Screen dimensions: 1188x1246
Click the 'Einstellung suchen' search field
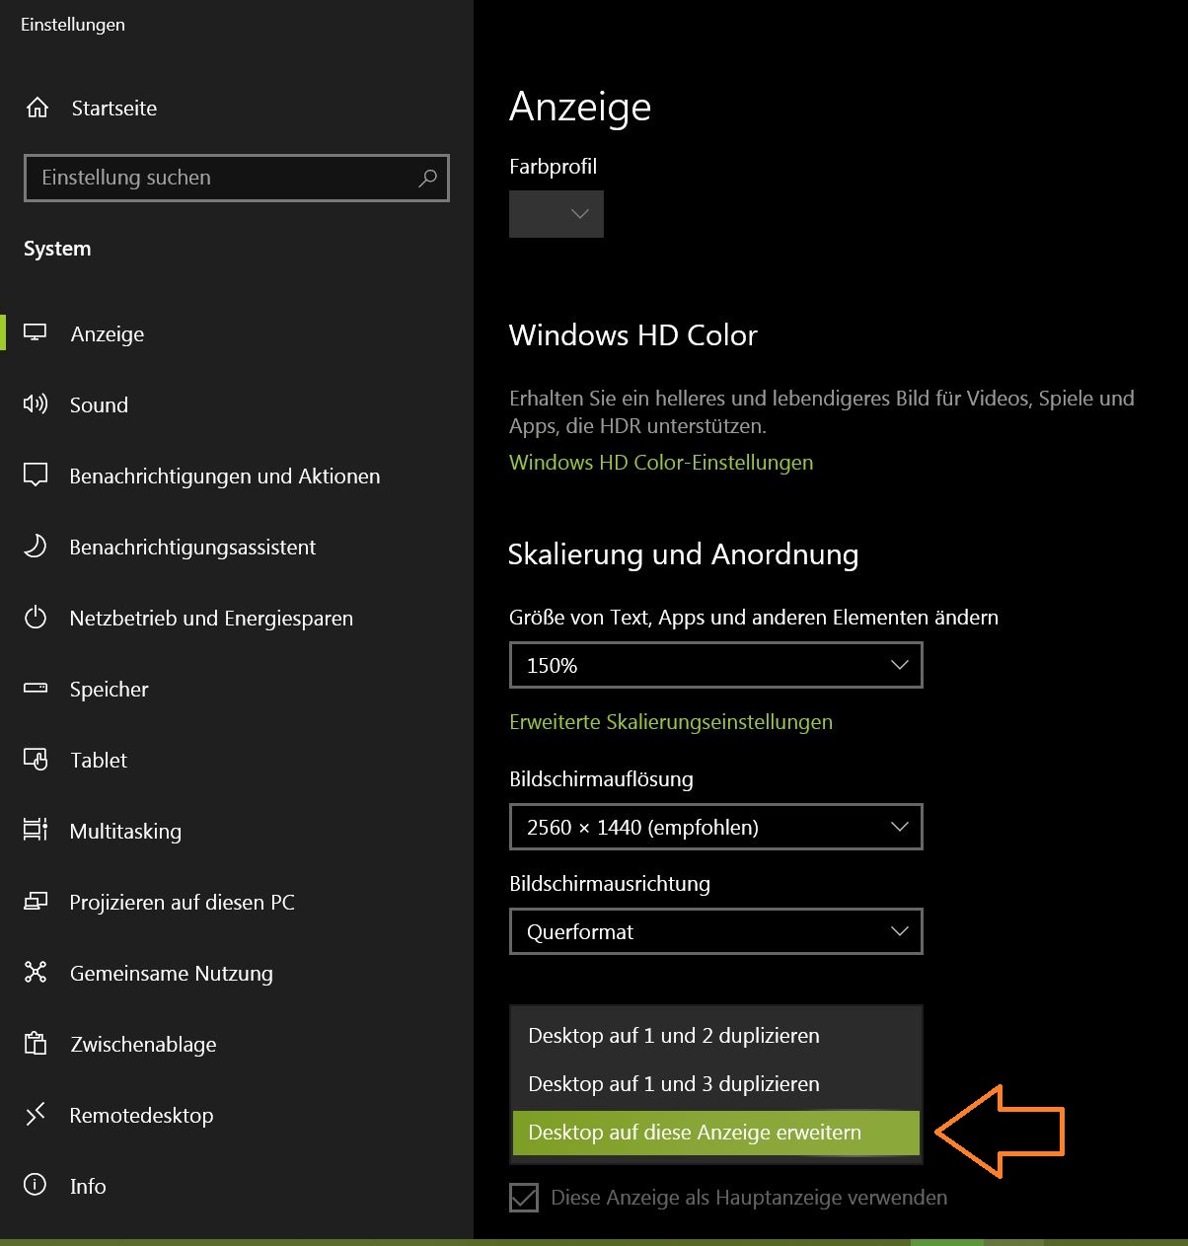[x=237, y=178]
